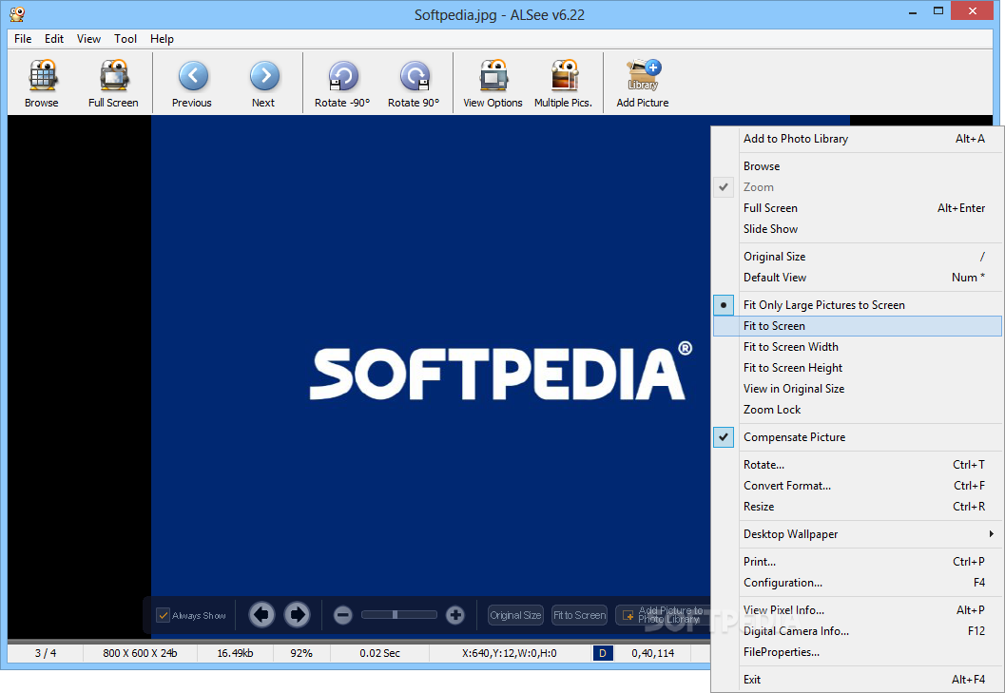This screenshot has width=1005, height=693.
Task: Click 800 X 600 X 24b status entry
Action: point(140,653)
